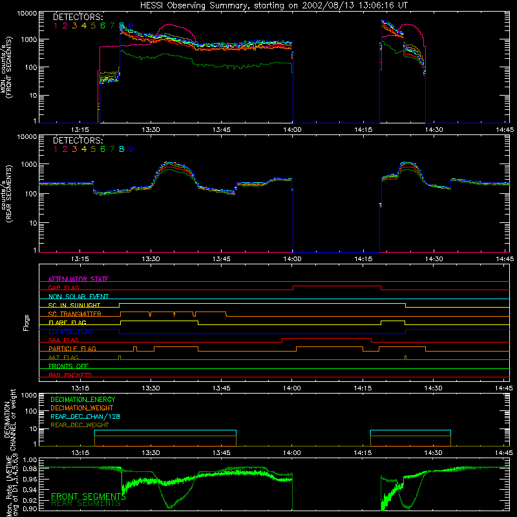
Task: Click the PARTICLE_FLAG label
Action: coord(72,348)
